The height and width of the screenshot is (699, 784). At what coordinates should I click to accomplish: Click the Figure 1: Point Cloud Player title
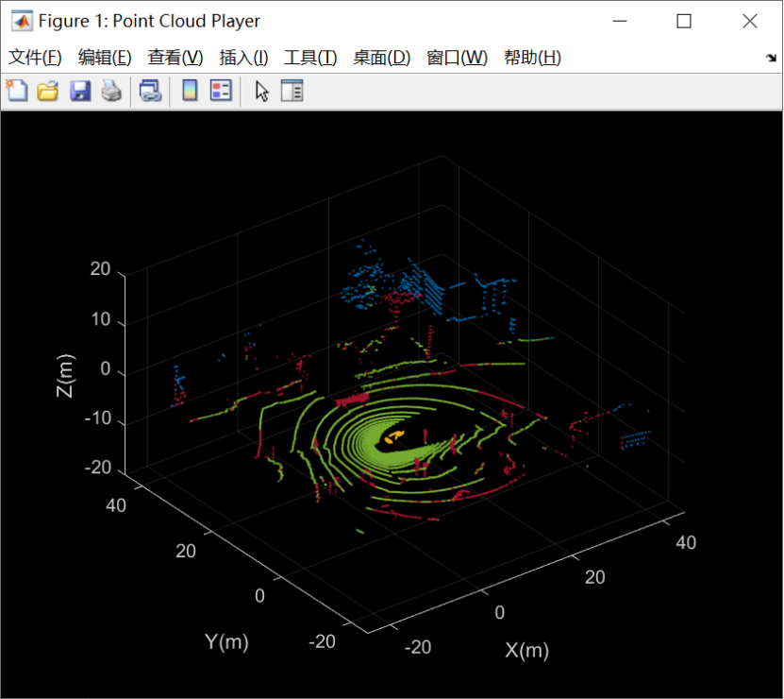(149, 21)
